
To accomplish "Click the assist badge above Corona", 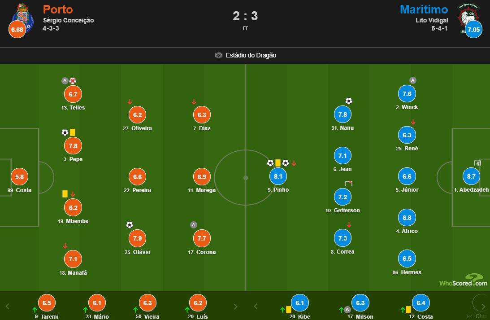I will pyautogui.click(x=194, y=225).
